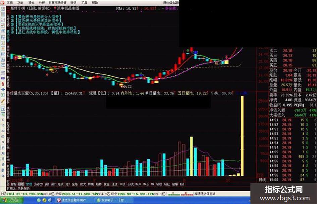Click the first Fc icon in left toolbar
The height and width of the screenshot is (204, 317).
coord(3,37)
